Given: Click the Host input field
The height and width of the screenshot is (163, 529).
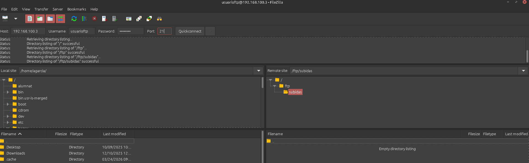Looking at the screenshot, I should click(x=28, y=31).
